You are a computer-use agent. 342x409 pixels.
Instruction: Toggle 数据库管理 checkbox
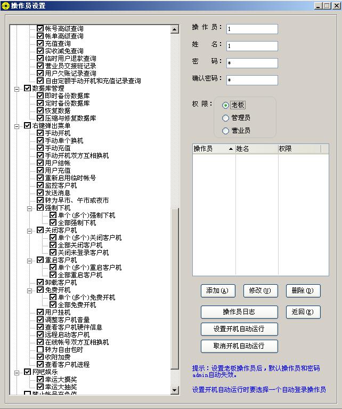27,88
